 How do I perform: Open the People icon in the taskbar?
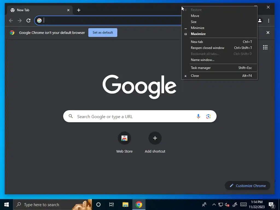pos(204,205)
